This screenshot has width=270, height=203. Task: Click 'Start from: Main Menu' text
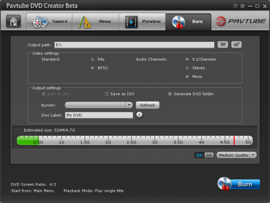tap(32, 191)
